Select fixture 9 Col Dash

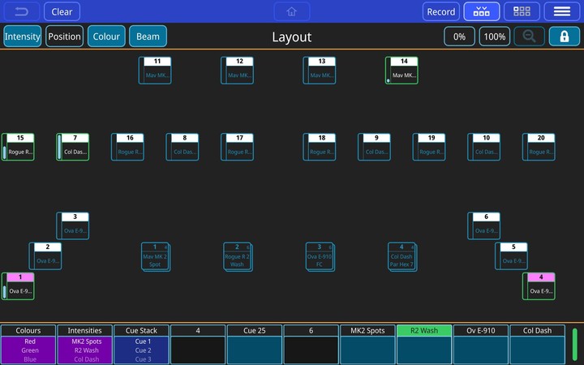tap(374, 147)
